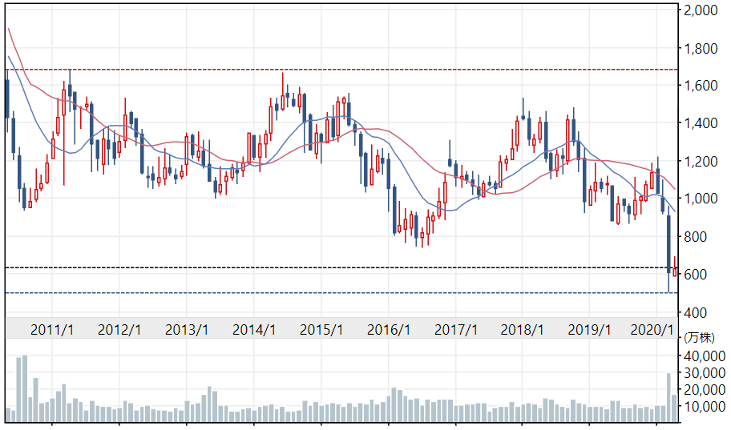Screen dimensions: 731x430
Task: Click the 1,400 price axis label
Action: point(701,123)
